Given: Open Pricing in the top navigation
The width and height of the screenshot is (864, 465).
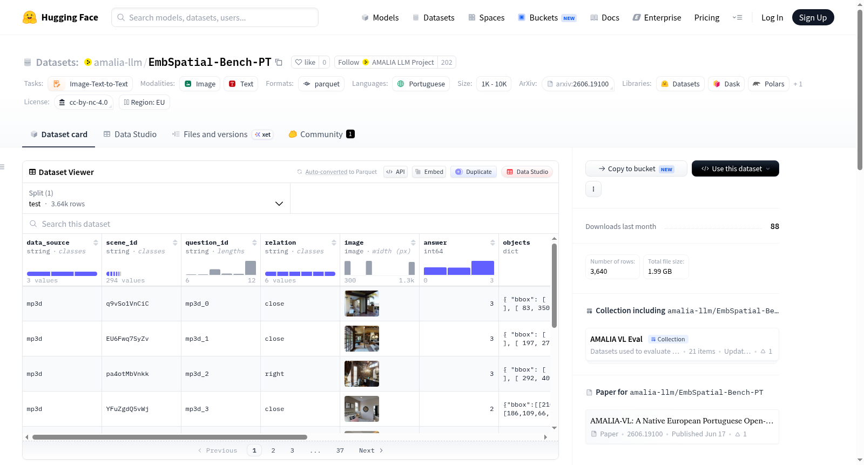Looking at the screenshot, I should pos(707,17).
